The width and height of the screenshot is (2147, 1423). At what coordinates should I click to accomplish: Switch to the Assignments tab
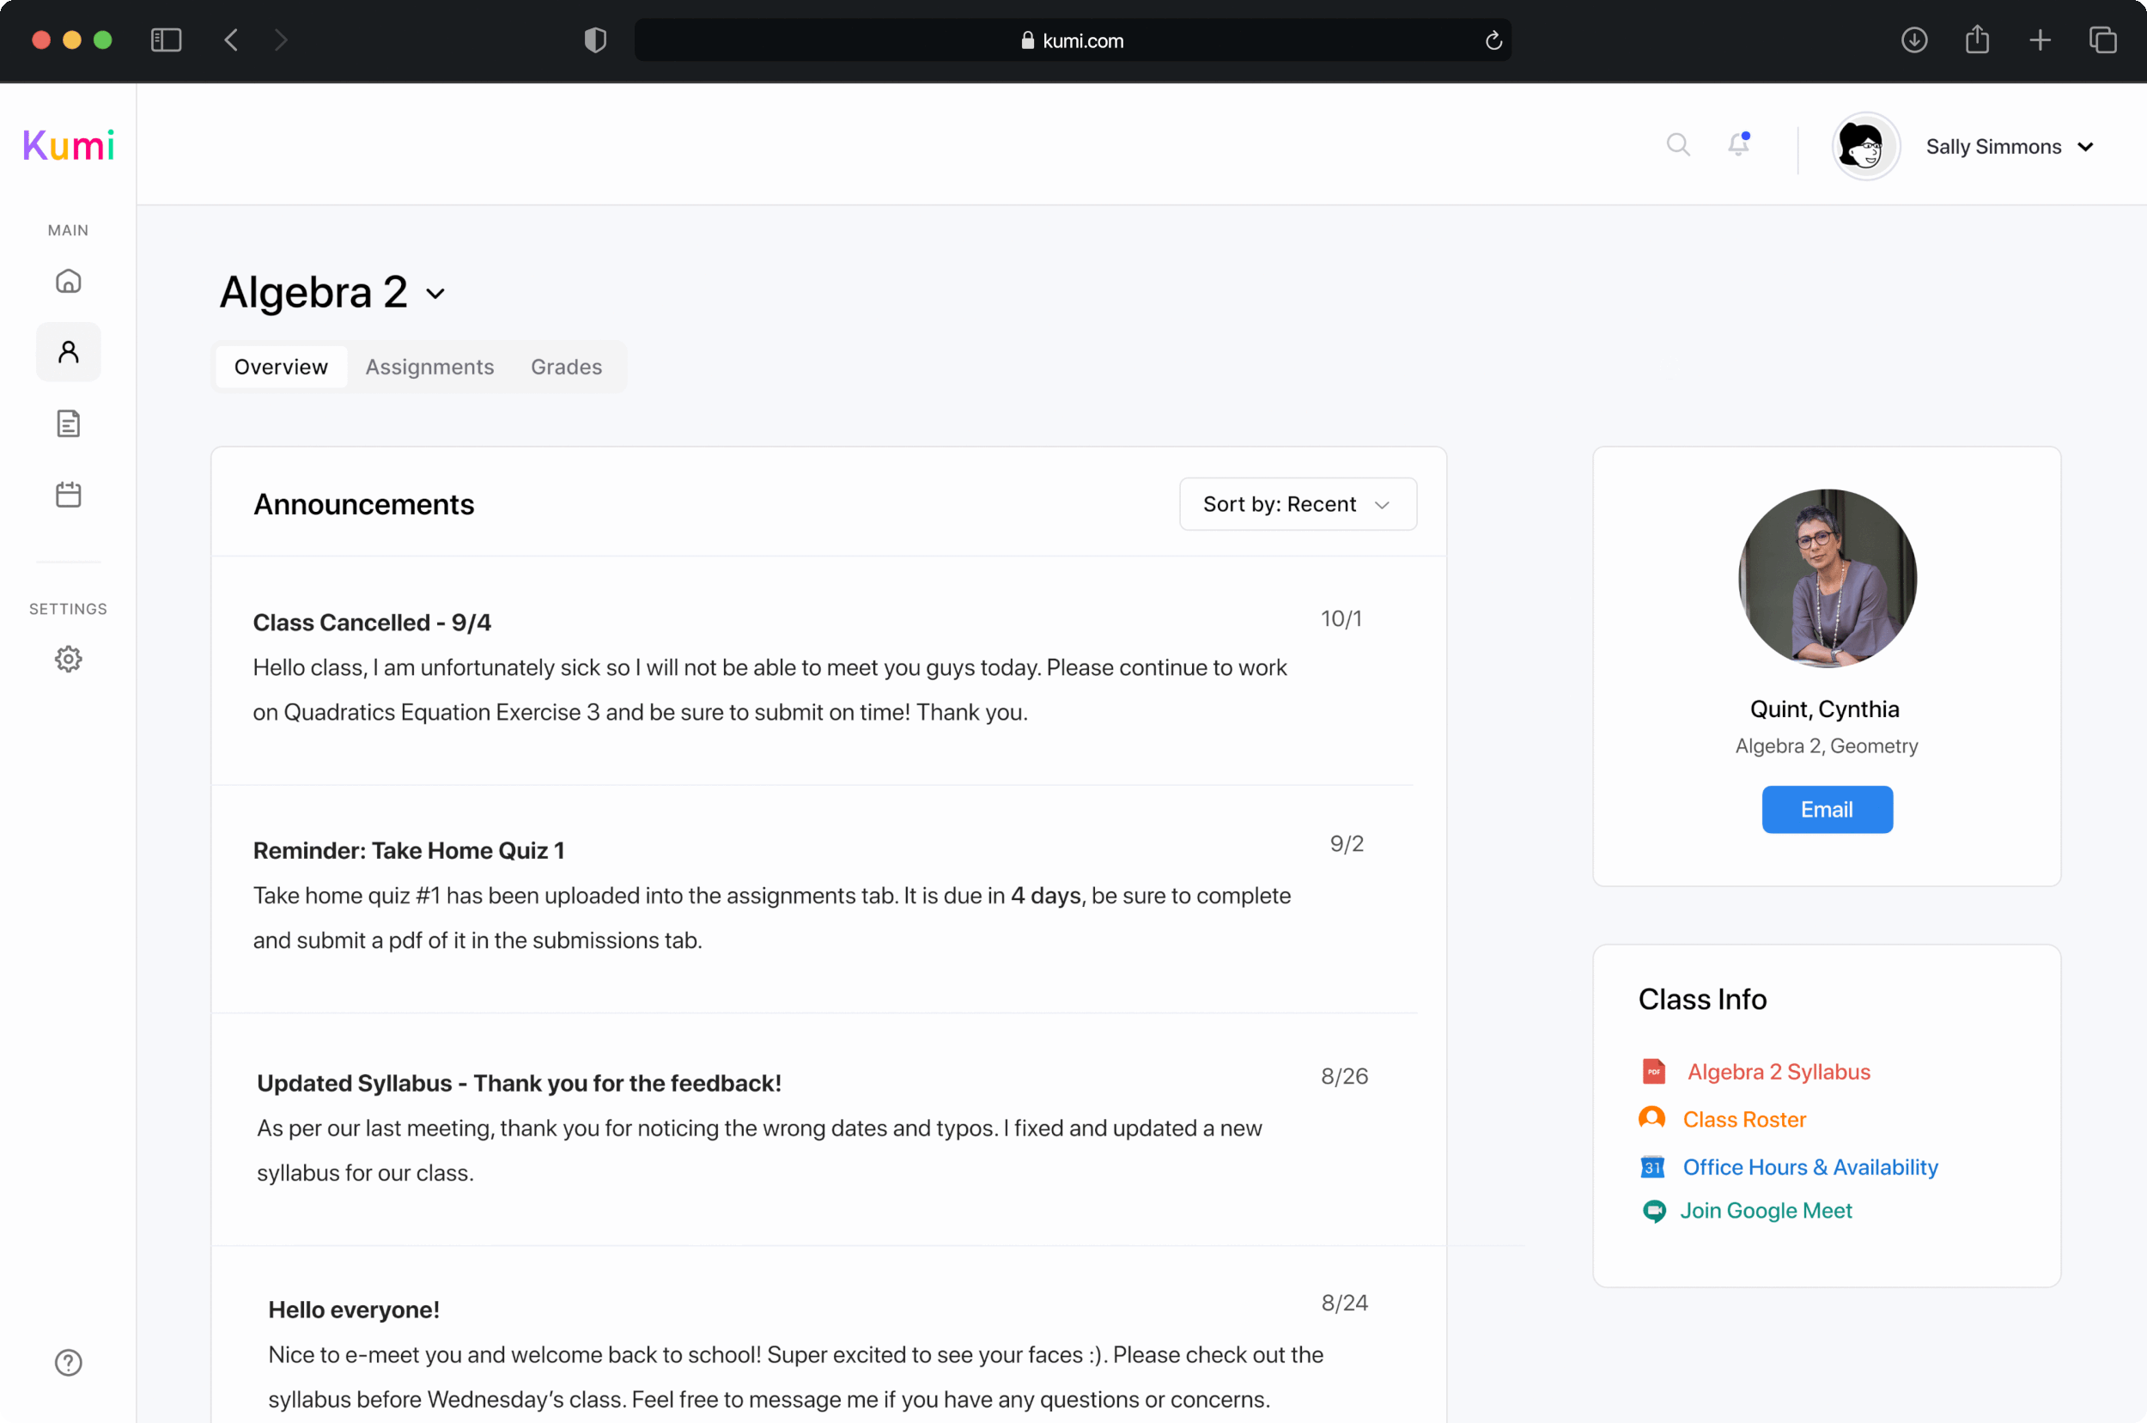(x=429, y=367)
